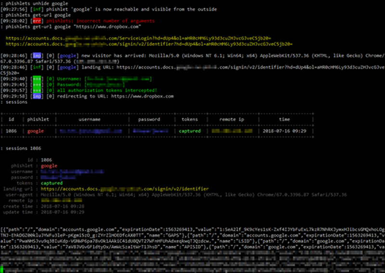Viewport: 385px width, 273px height.
Task: Click the green 'Username:' log label
Action: pyautogui.click(x=69, y=79)
